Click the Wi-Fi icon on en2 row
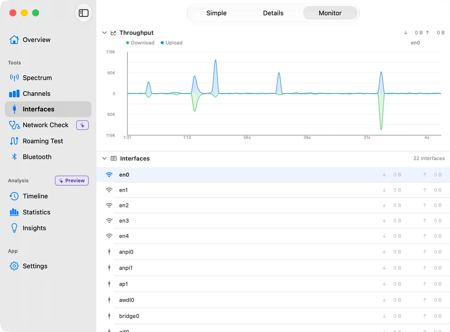 point(109,206)
